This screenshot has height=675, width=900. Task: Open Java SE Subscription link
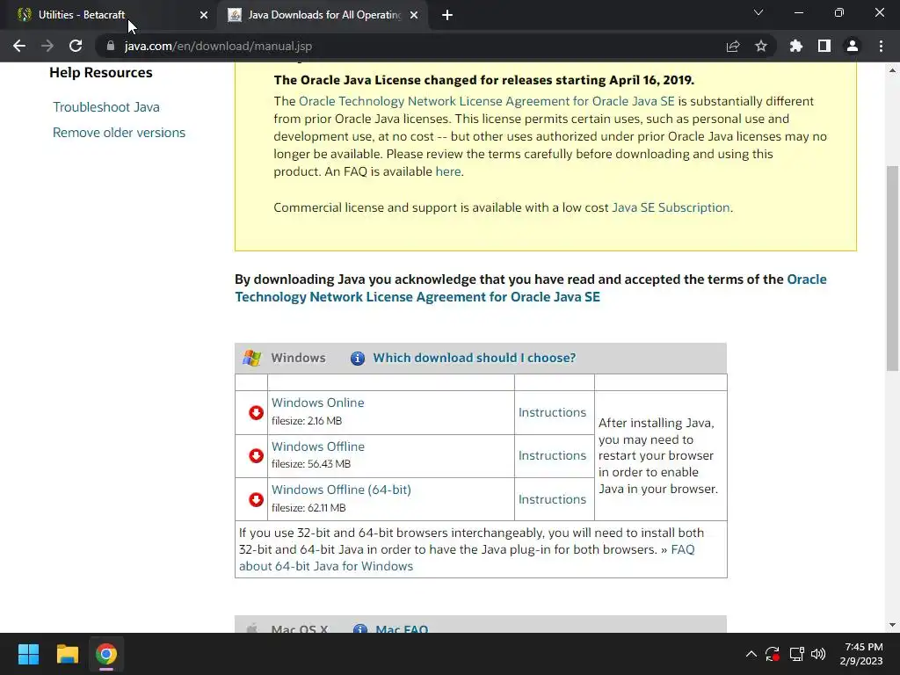point(671,207)
